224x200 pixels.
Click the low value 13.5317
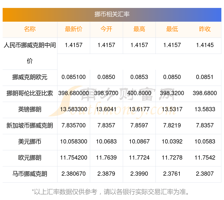tap(172, 109)
